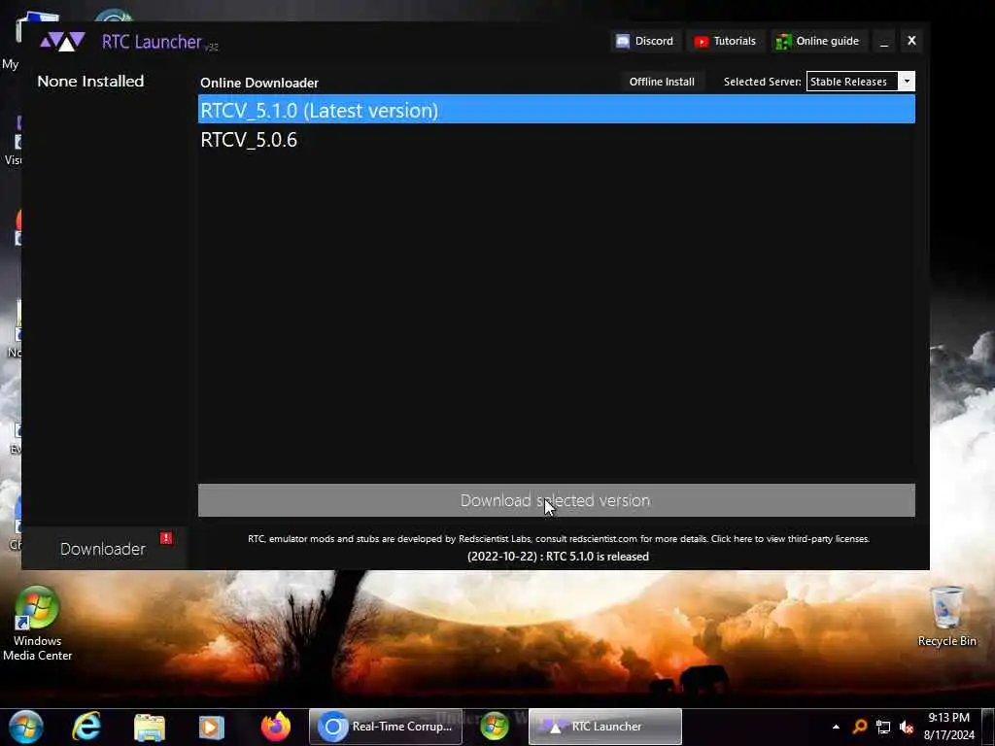This screenshot has height=746, width=995.
Task: Click the red alert badge on Downloader
Action: (166, 538)
